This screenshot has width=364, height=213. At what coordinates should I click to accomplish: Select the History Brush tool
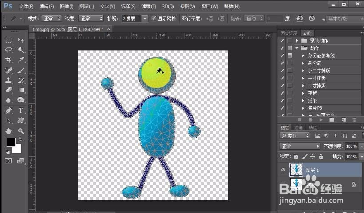click(x=21, y=80)
